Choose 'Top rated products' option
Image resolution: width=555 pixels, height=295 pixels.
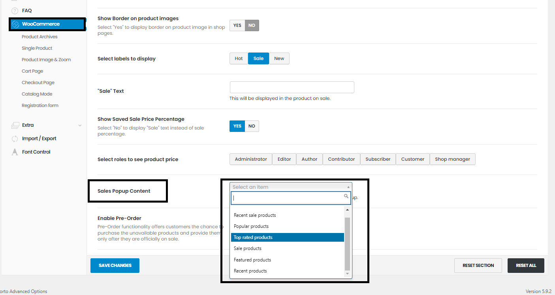[288, 237]
